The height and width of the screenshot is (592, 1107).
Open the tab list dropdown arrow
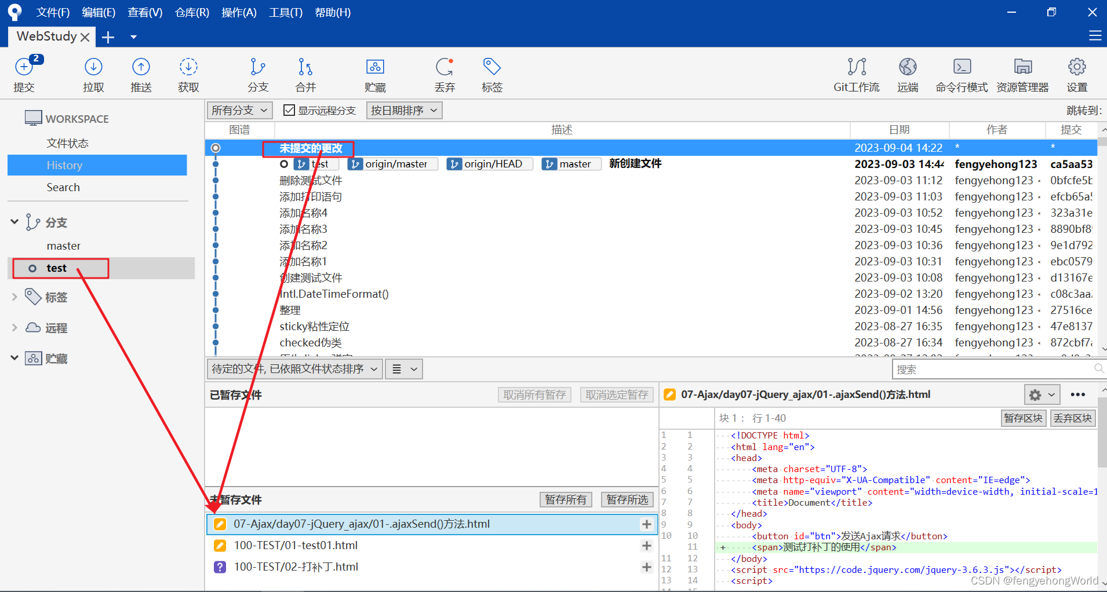click(x=133, y=37)
